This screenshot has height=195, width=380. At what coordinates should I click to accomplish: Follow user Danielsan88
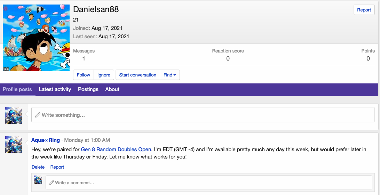tap(84, 75)
